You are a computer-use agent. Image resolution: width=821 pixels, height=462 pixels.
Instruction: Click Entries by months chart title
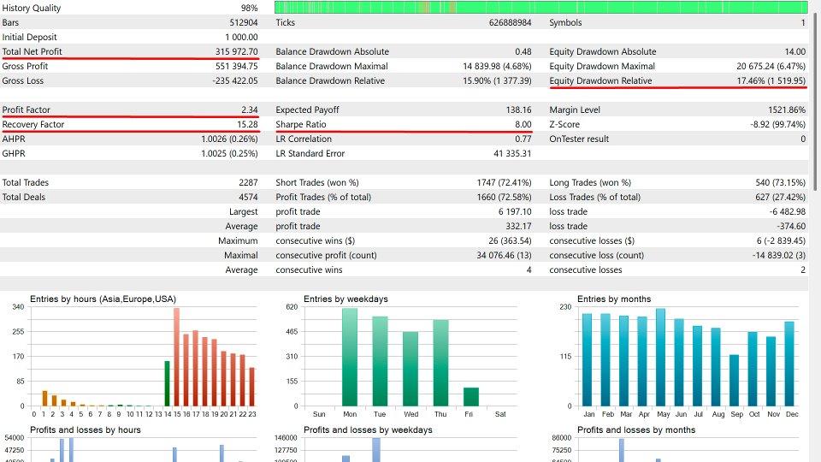(x=614, y=299)
